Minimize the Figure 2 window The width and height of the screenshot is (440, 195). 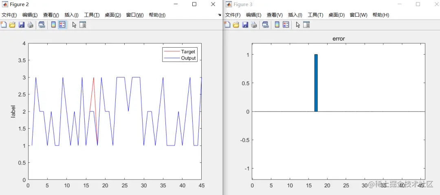(x=176, y=4)
